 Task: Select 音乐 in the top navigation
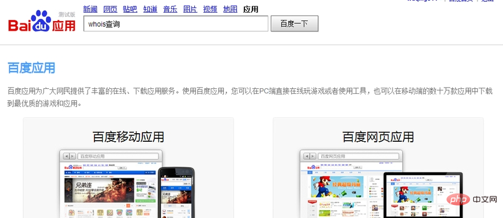(170, 9)
